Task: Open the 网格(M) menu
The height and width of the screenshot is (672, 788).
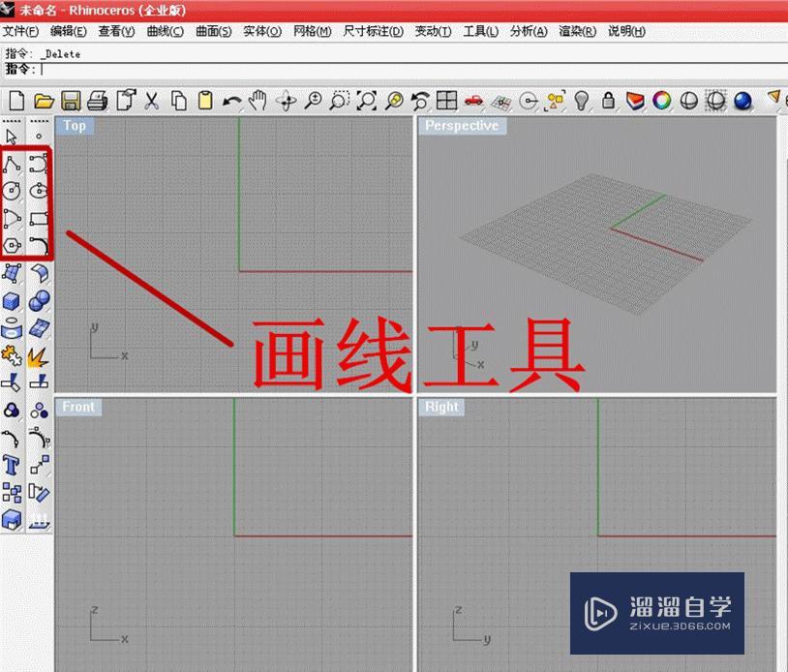Action: tap(312, 31)
